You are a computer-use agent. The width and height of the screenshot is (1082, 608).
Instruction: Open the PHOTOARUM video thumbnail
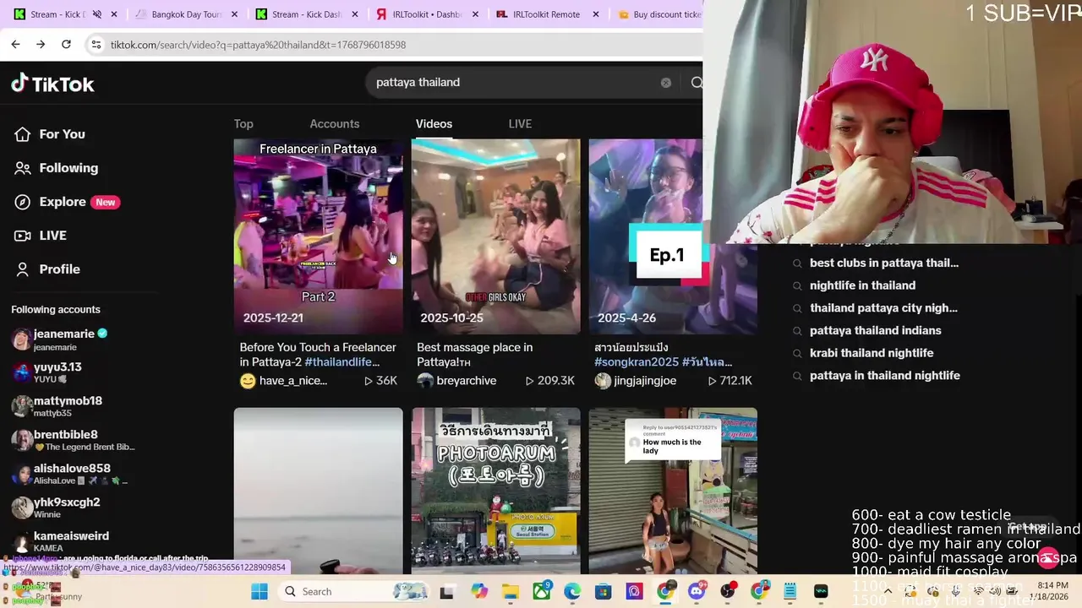(495, 490)
